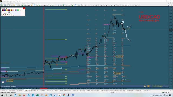Select the horizontal line drawing tool
The width and height of the screenshot is (173, 97).
click(x=91, y=5)
